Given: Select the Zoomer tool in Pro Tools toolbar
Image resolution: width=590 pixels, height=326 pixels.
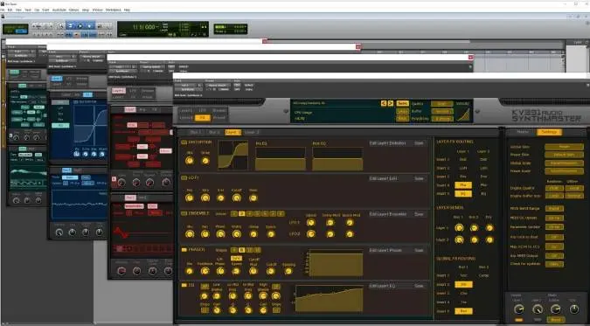Looking at the screenshot, I should [60, 26].
